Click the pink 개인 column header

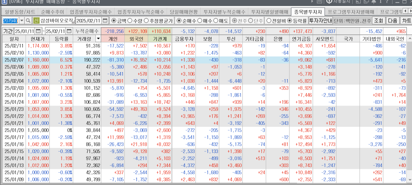[x=113, y=39]
